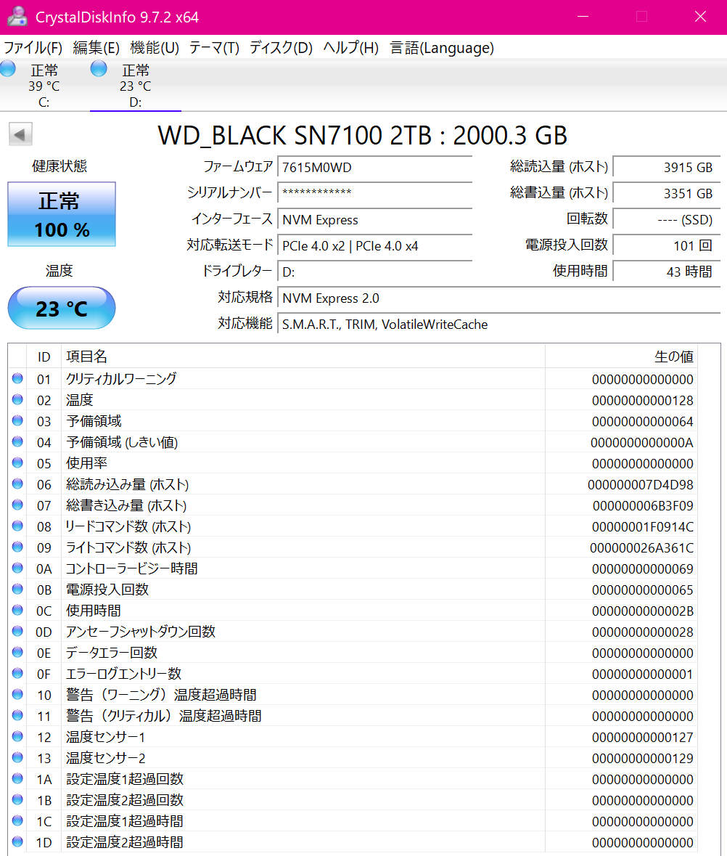Image resolution: width=727 pixels, height=856 pixels.
Task: Click status orb of row 0E データエラー回数
Action: click(x=17, y=652)
